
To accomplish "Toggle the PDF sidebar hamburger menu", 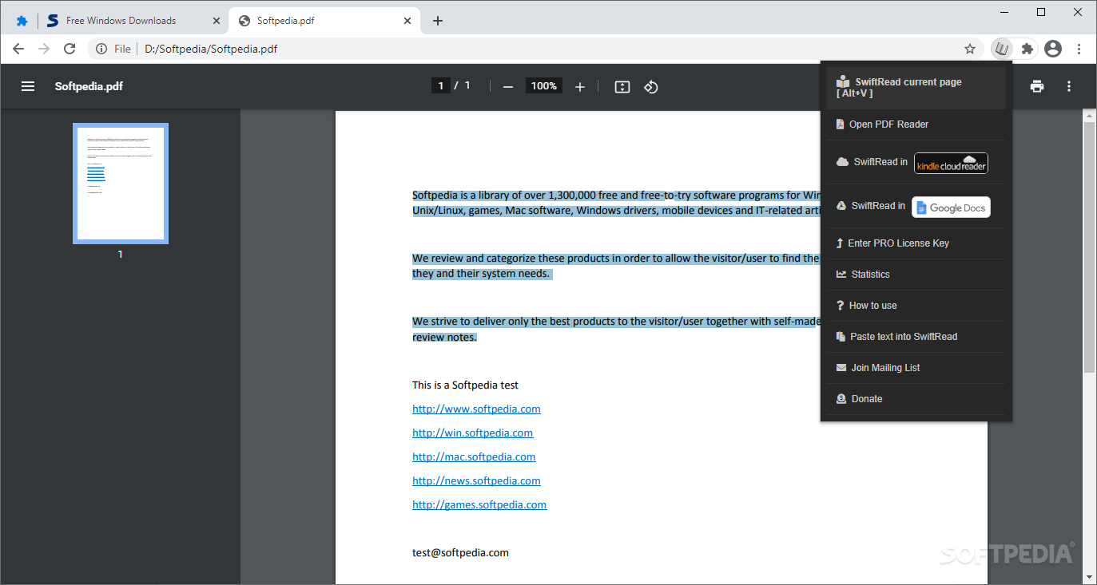I will point(28,86).
